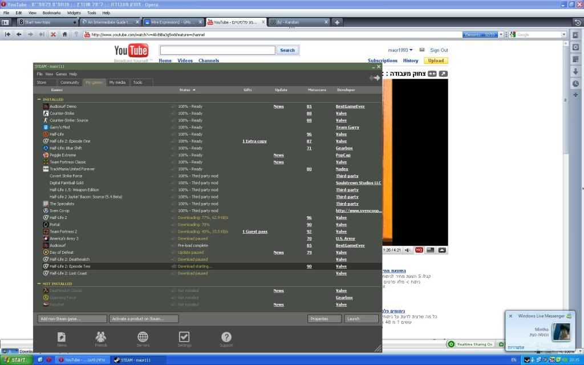
Task: Sort Steam games by Status column
Action: coord(187,90)
